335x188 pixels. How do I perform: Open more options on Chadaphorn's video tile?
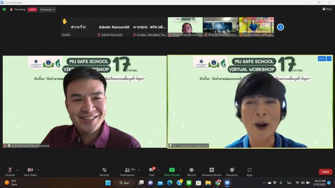[x=329, y=59]
